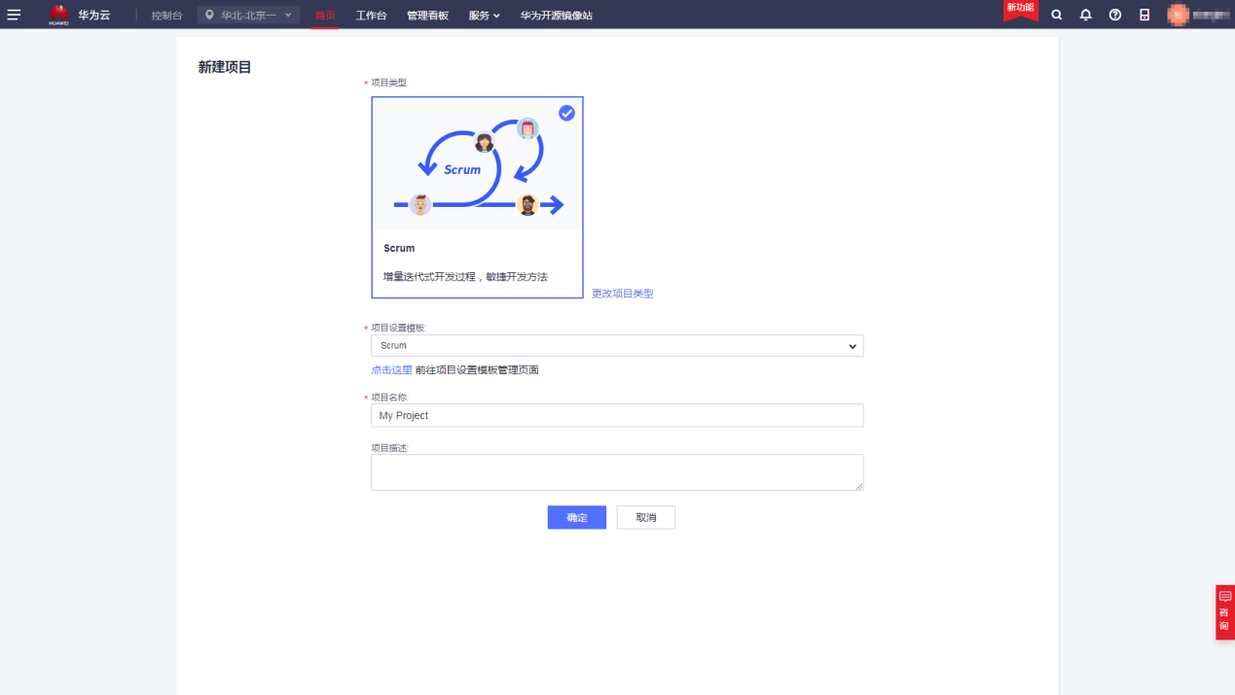Viewport: 1235px width, 695px height.
Task: Open the 项目设置模板 Scrum dropdown
Action: 617,346
